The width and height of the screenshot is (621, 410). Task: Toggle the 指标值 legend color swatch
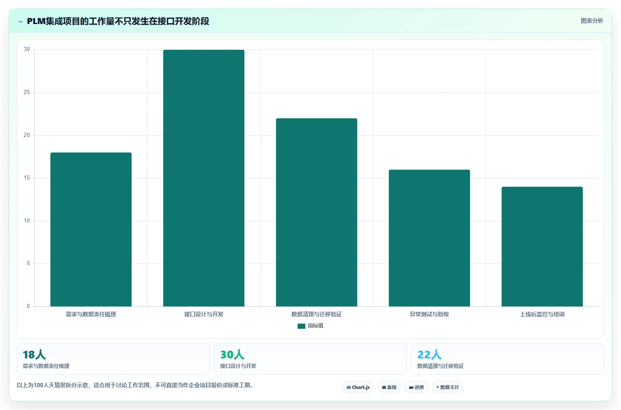click(x=301, y=326)
